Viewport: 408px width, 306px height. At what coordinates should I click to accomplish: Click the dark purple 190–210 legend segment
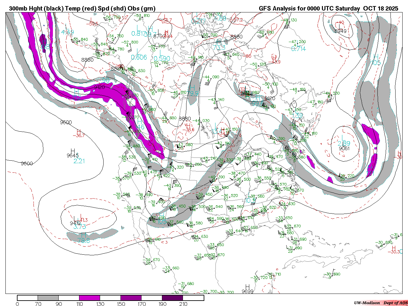172,298
